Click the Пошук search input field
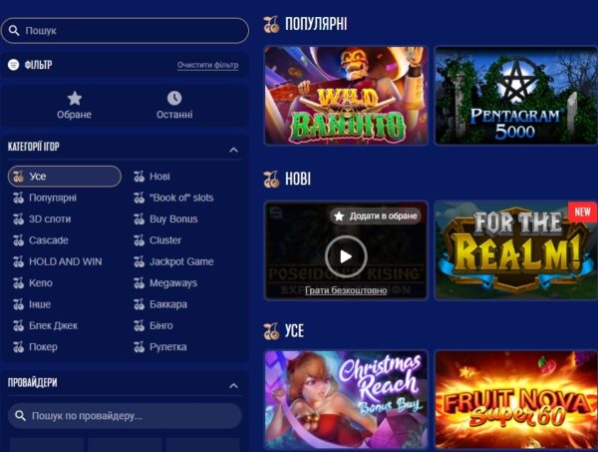 (x=125, y=31)
